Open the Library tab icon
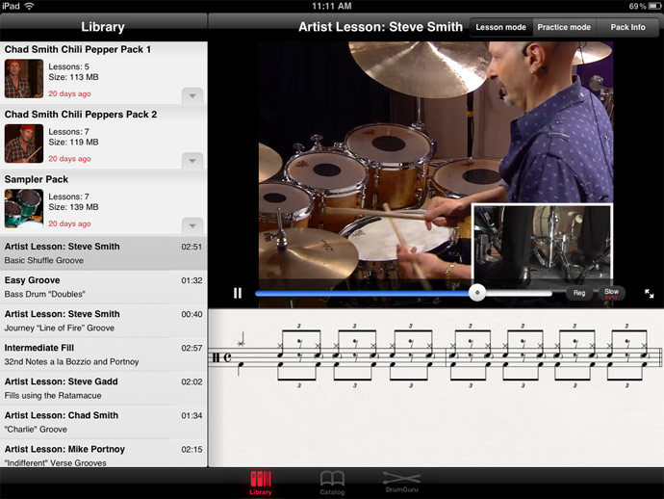The height and width of the screenshot is (499, 664). 261,483
